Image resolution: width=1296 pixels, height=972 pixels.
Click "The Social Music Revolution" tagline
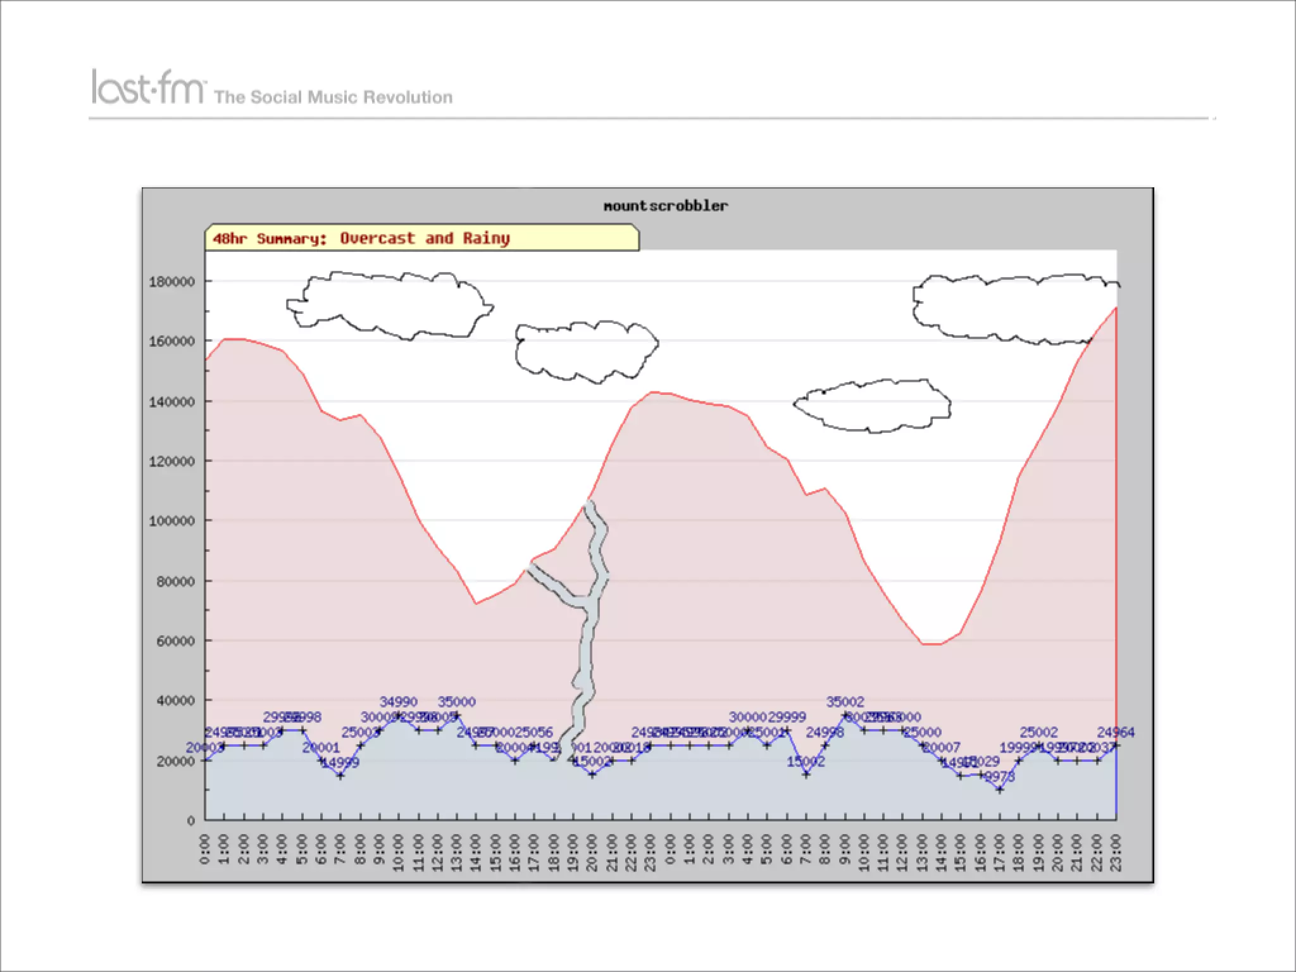tap(333, 97)
